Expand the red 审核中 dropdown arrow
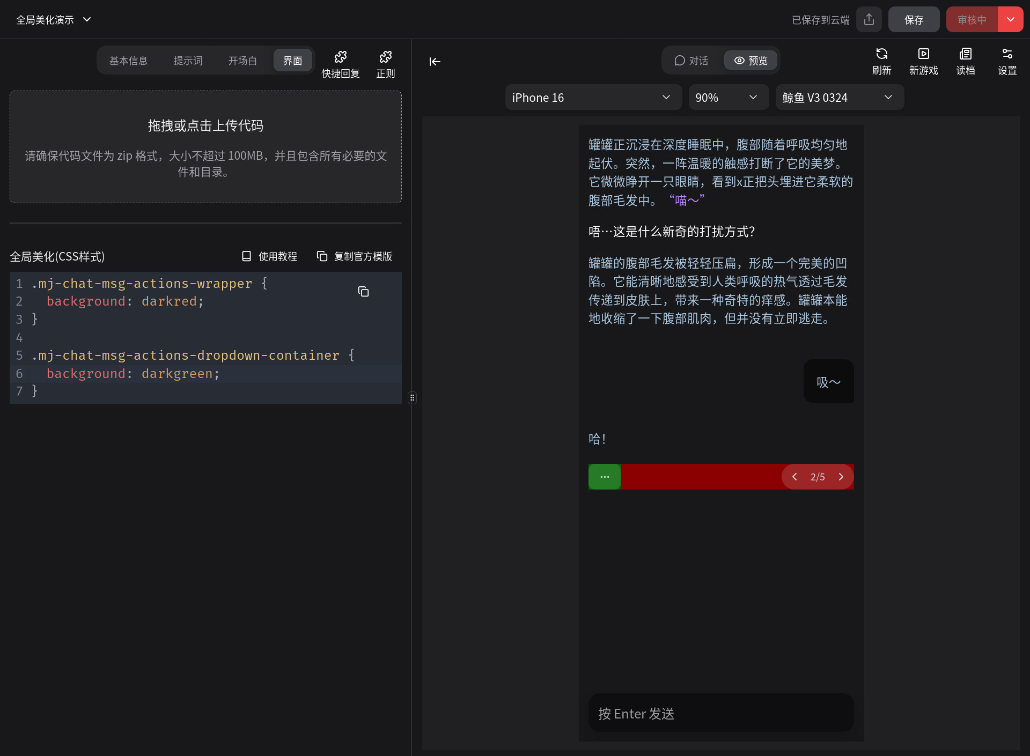Viewport: 1030px width, 756px height. (1010, 20)
